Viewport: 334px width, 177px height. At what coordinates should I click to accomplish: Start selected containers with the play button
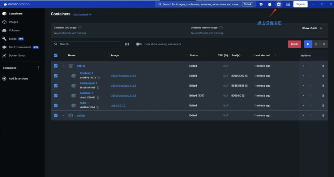coord(308,44)
